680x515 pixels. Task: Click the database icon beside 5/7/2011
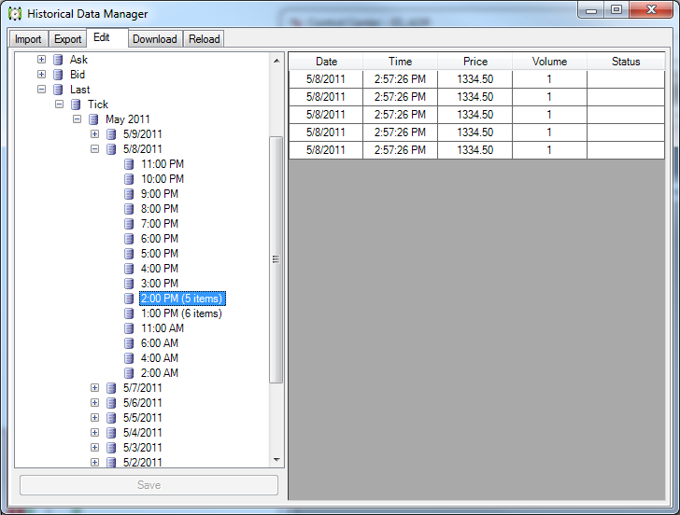pos(111,388)
